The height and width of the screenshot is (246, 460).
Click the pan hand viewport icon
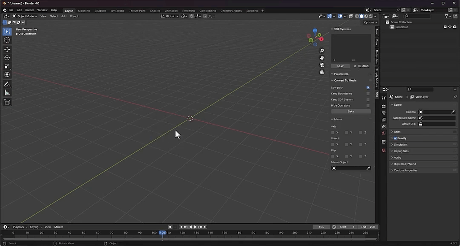(x=322, y=58)
